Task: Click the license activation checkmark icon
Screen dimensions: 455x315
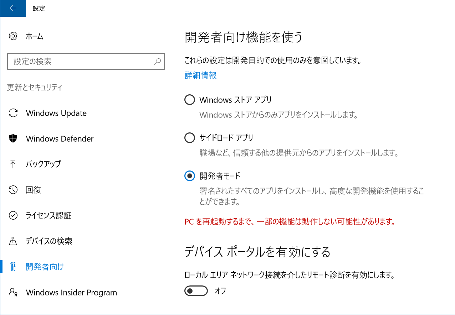Action: [13, 215]
